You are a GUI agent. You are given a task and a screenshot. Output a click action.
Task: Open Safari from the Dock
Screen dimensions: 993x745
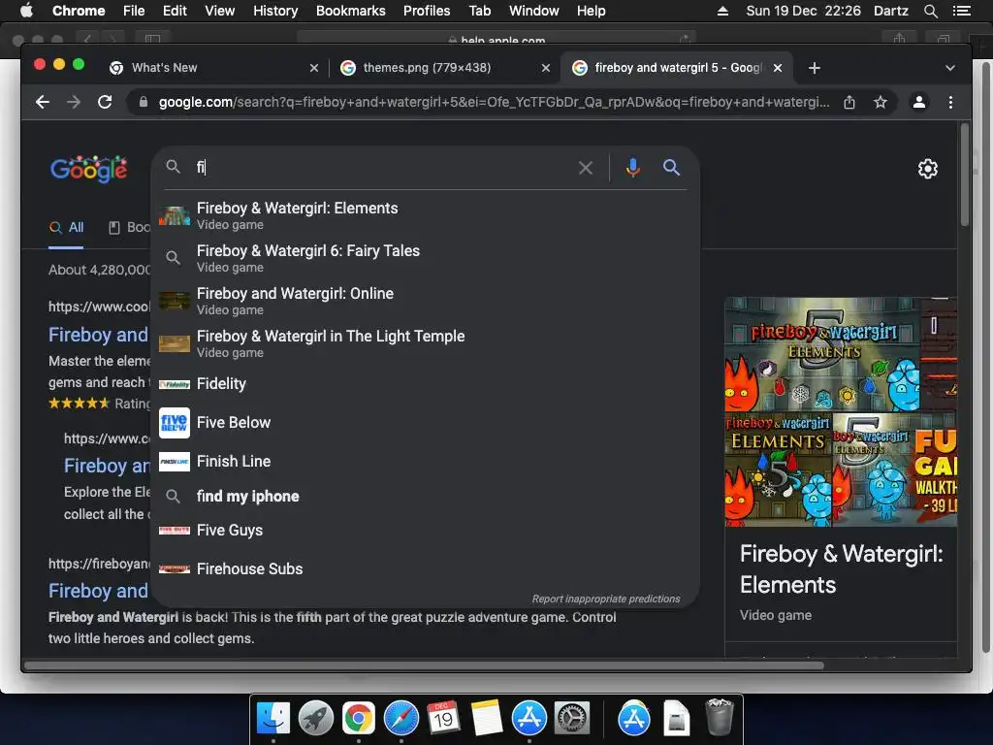click(x=400, y=719)
